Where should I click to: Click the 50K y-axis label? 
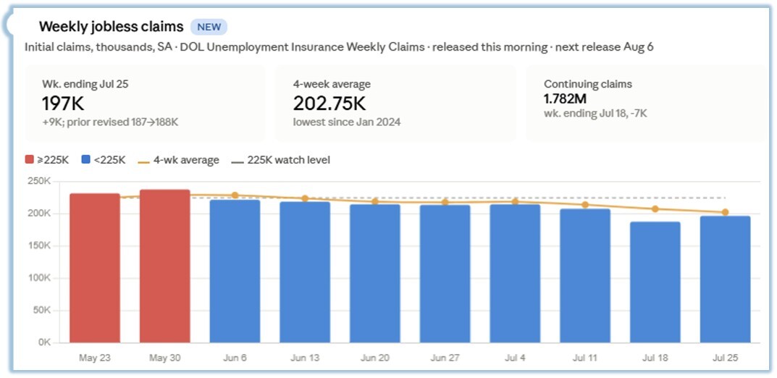41,311
